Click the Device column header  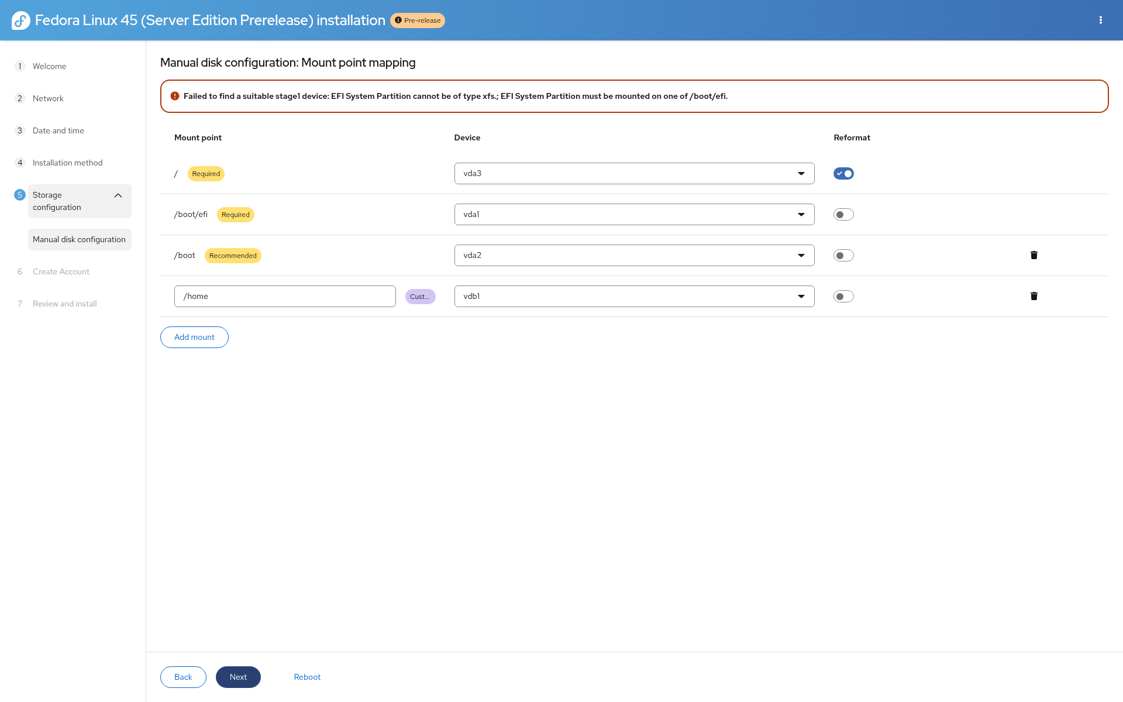click(x=467, y=137)
